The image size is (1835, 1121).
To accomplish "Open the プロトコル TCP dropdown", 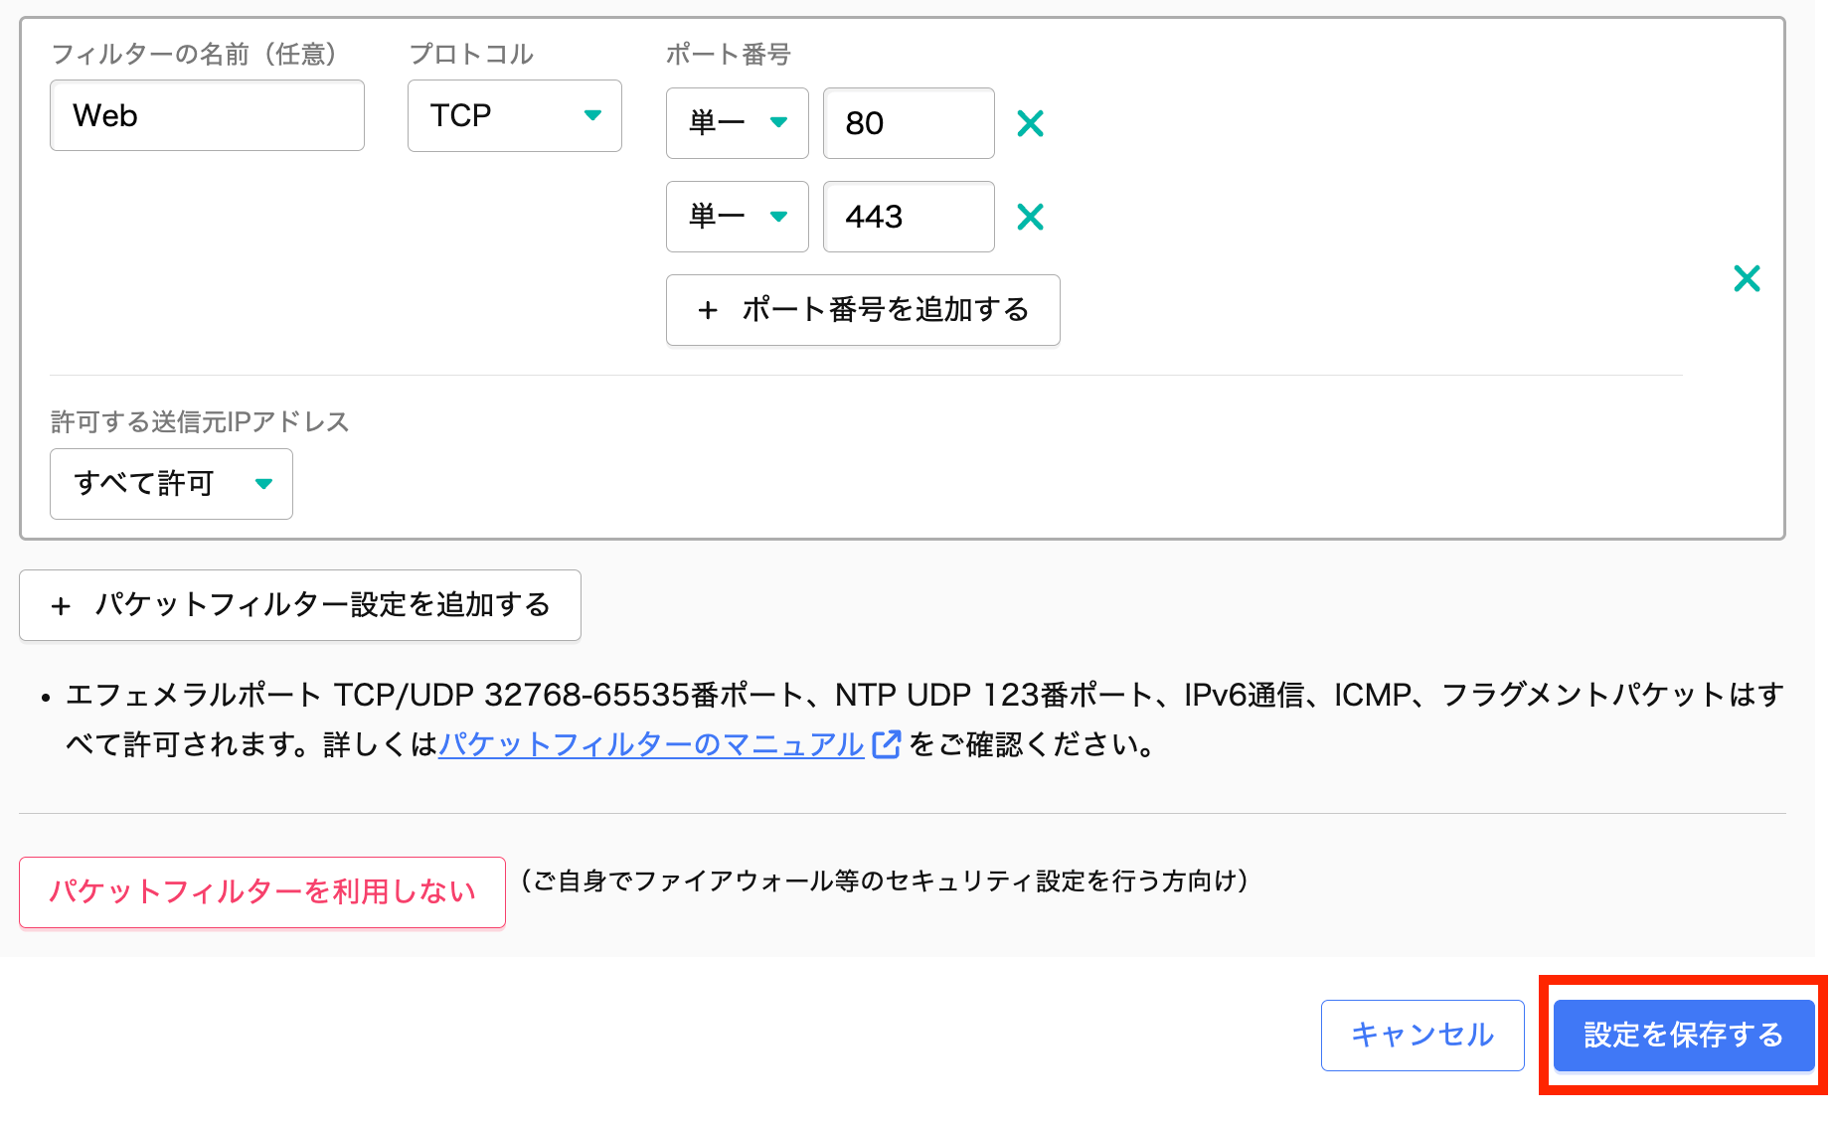I will [514, 115].
